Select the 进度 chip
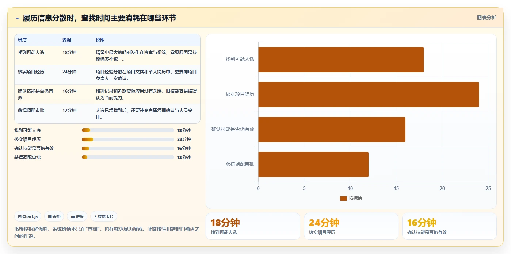 point(77,216)
